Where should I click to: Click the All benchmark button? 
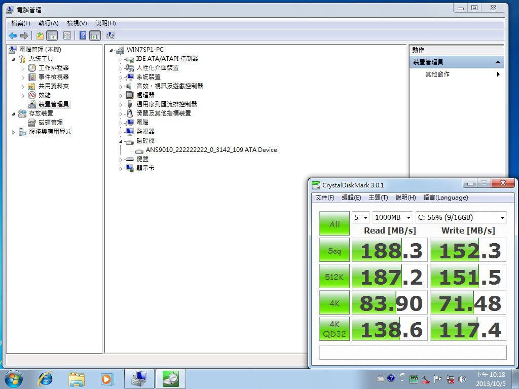point(335,223)
